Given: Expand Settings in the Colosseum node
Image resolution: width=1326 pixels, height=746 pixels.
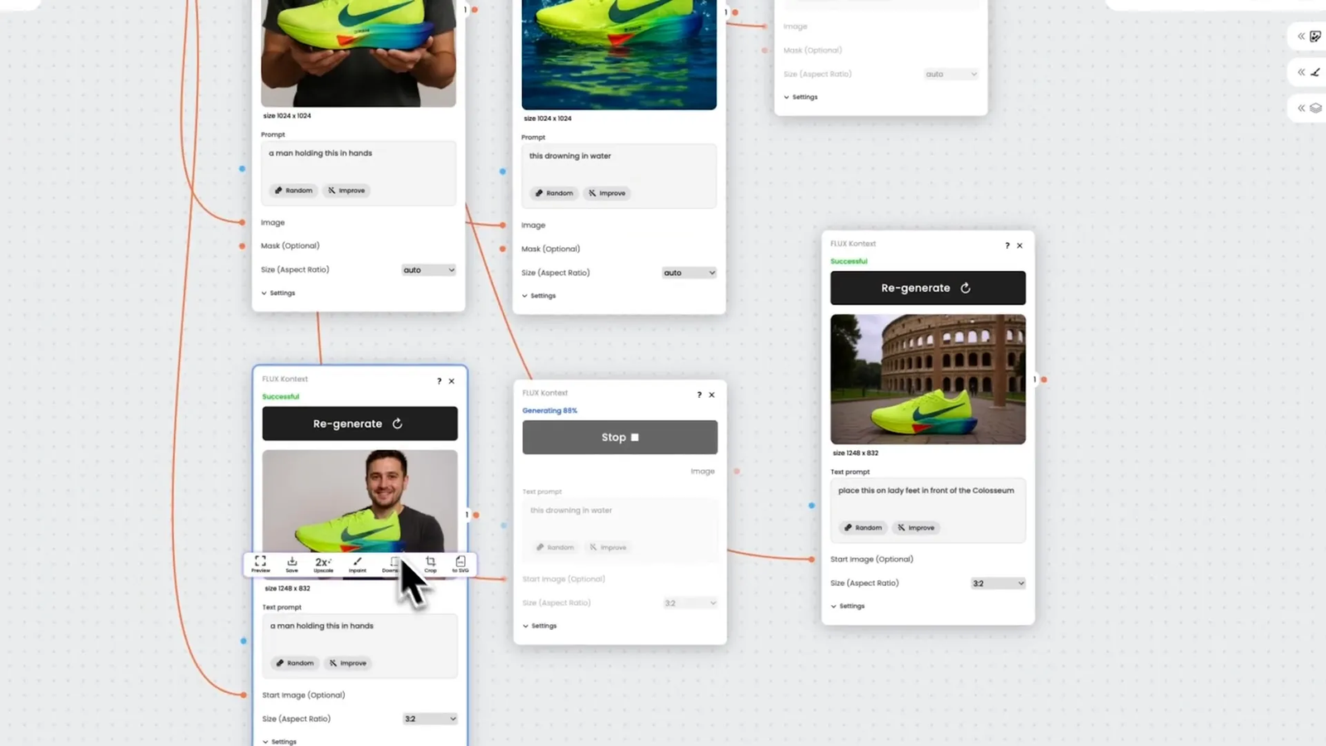Looking at the screenshot, I should (x=848, y=606).
